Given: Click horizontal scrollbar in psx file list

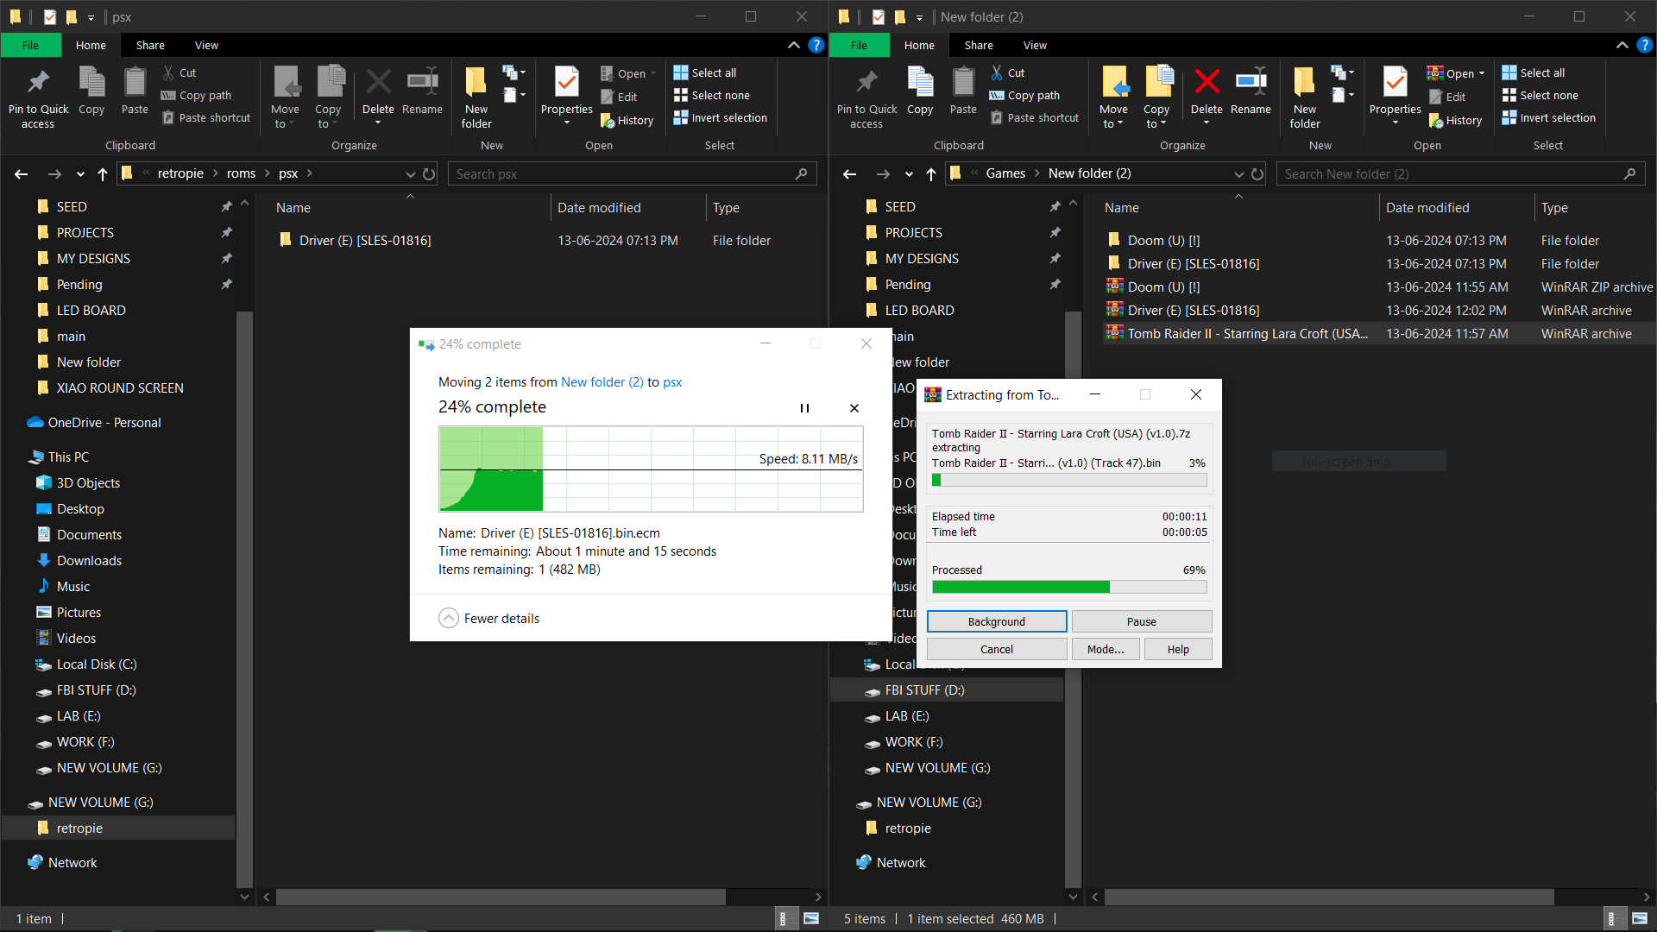Looking at the screenshot, I should click(501, 897).
